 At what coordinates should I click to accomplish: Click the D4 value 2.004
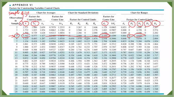155,39
